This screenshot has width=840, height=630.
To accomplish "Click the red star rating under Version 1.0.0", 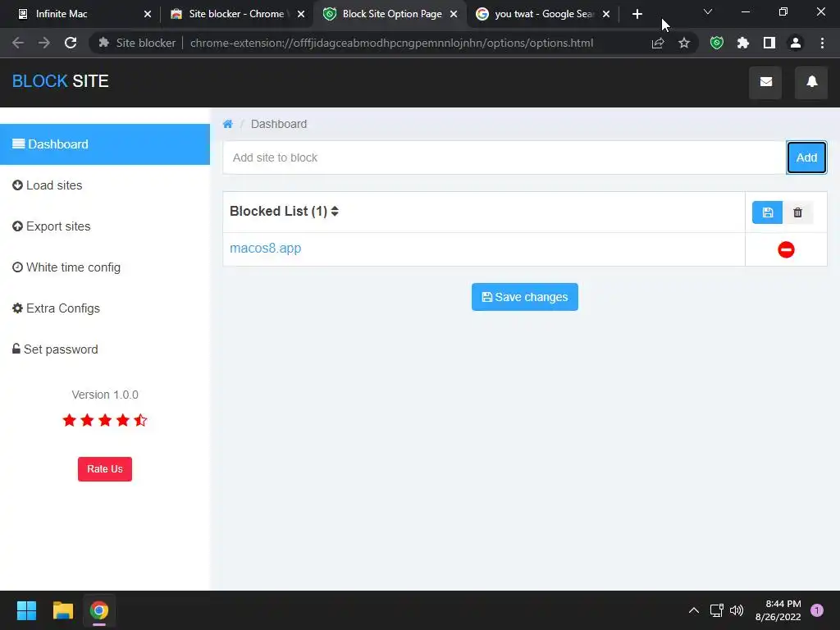I will [x=105, y=421].
